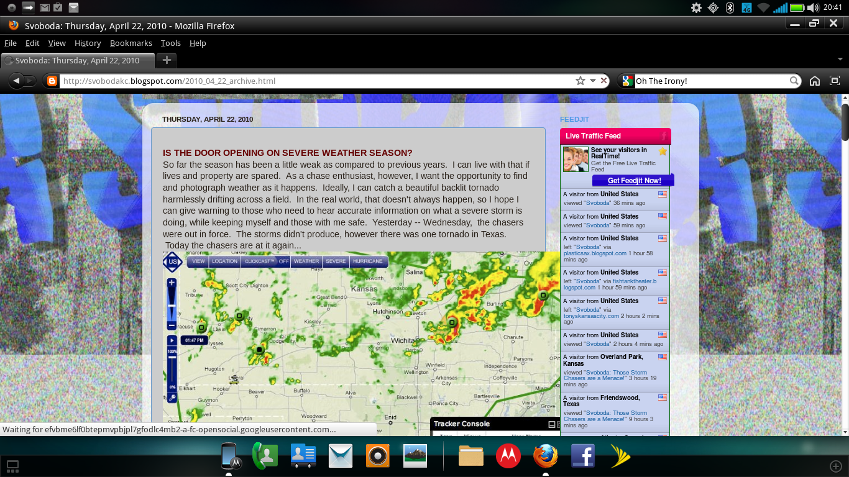This screenshot has height=477, width=849.
Task: Click the Blogger site icon in address bar
Action: [52, 81]
